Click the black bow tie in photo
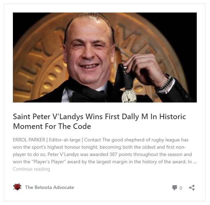 [x=88, y=95]
